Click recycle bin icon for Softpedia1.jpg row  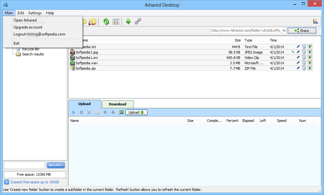pos(304,52)
